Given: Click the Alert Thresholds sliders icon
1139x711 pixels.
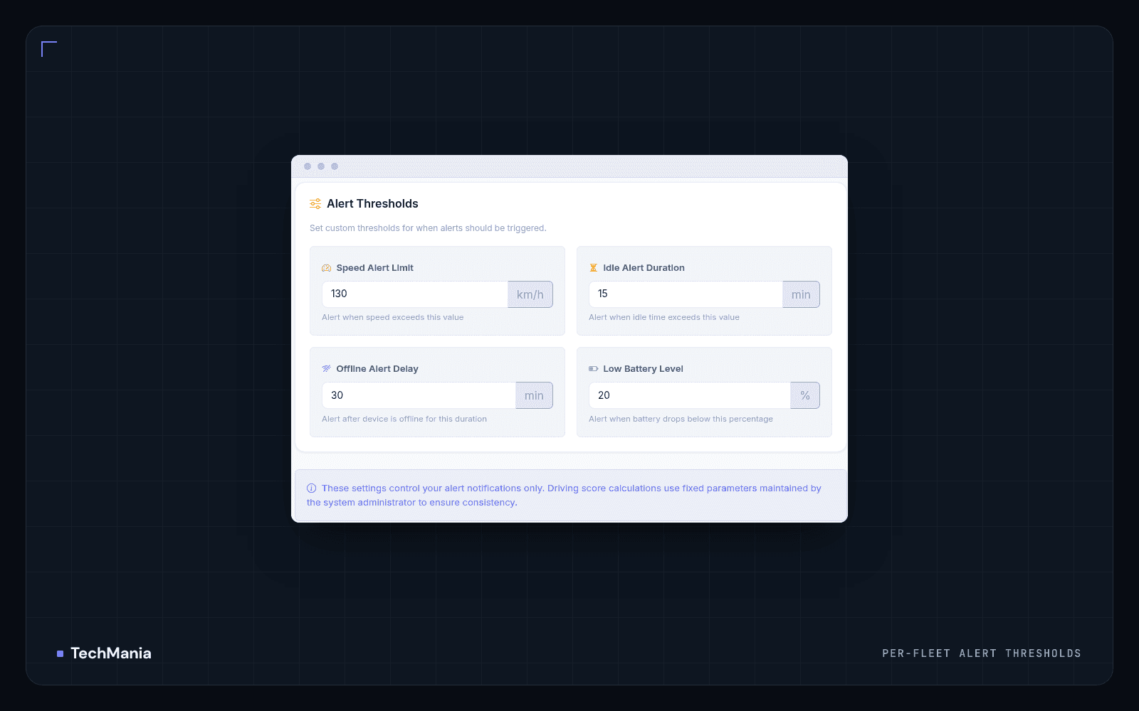Looking at the screenshot, I should (315, 204).
